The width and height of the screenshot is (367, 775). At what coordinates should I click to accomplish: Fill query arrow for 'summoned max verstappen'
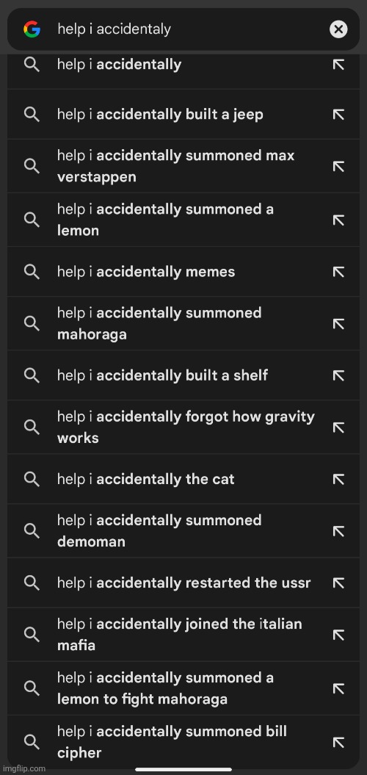point(338,167)
